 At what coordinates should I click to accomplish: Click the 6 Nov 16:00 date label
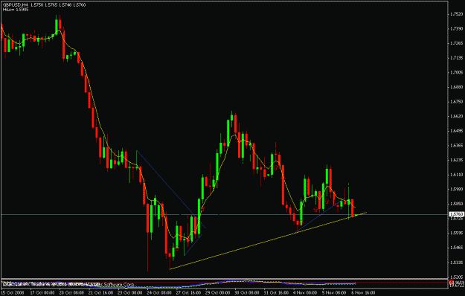click(x=363, y=293)
